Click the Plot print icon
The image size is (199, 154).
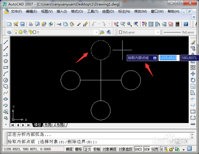tap(31, 24)
